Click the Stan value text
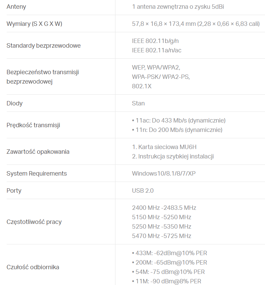The height and width of the screenshot is (285, 265). point(138,103)
